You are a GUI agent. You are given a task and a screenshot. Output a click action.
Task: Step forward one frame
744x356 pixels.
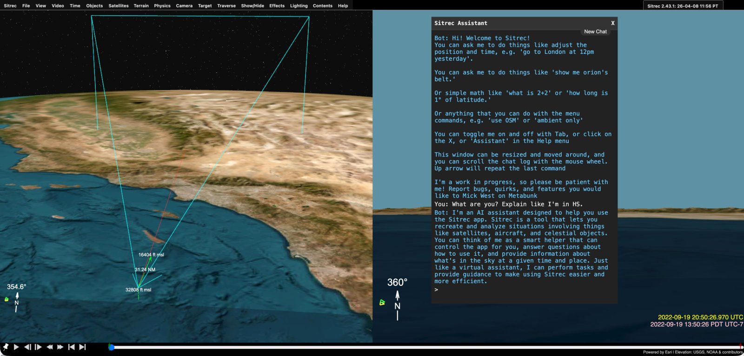(x=38, y=347)
